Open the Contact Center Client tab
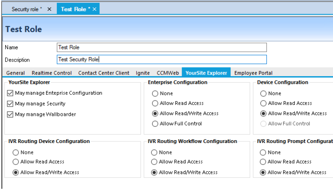The height and width of the screenshot is (190, 333). point(103,73)
